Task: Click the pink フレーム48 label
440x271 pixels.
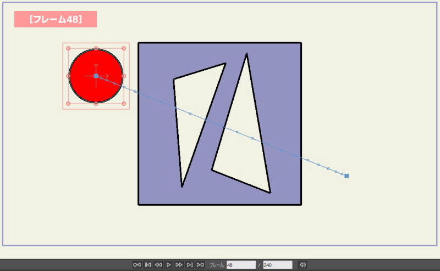Action: 56,19
